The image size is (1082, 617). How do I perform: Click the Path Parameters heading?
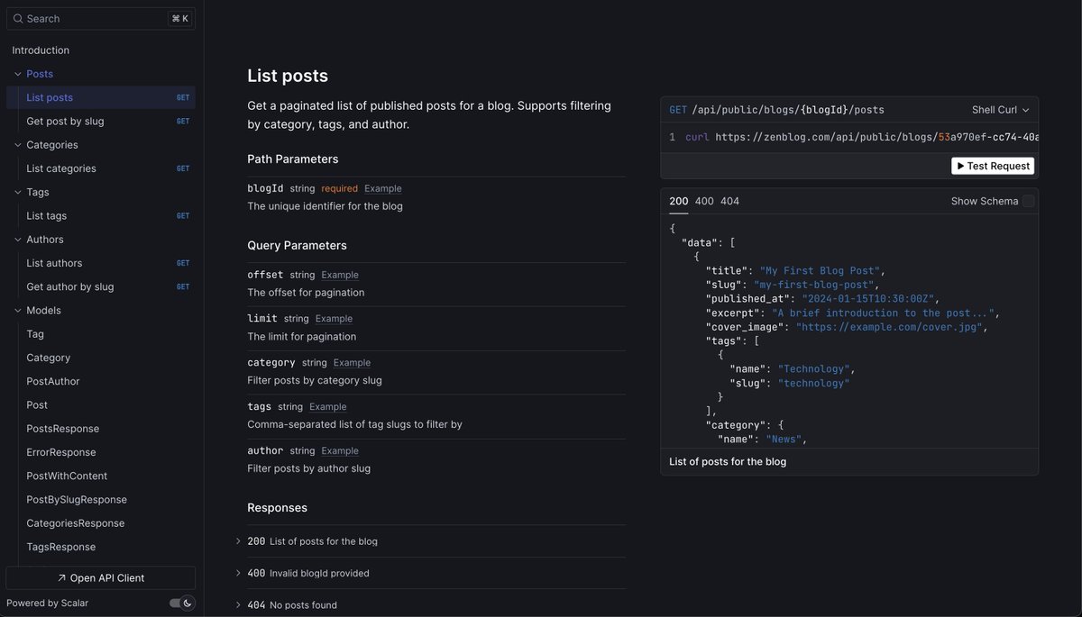[x=293, y=159]
